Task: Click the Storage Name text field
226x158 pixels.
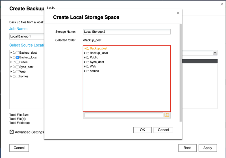Action: pos(127,32)
